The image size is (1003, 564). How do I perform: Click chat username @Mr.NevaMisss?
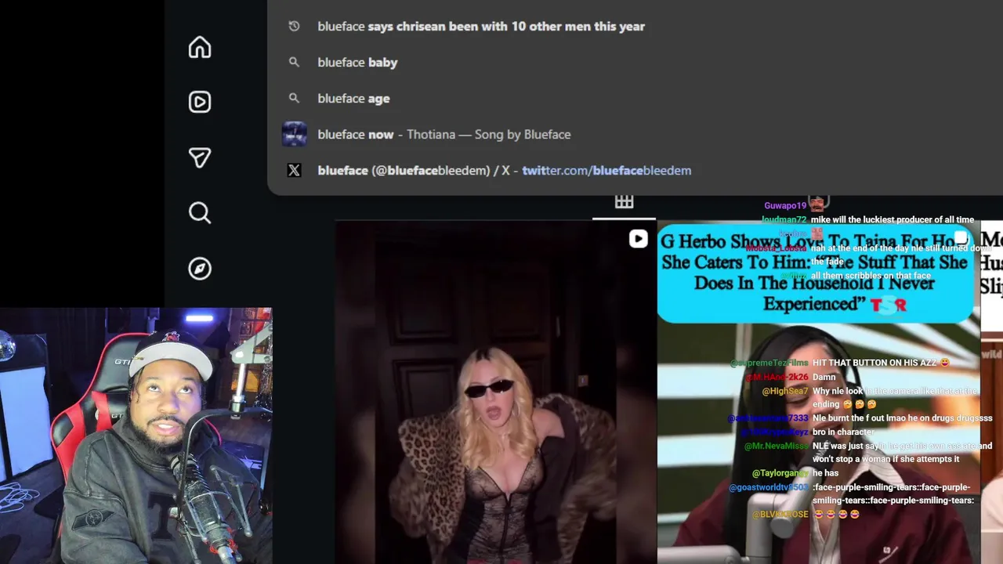(776, 446)
